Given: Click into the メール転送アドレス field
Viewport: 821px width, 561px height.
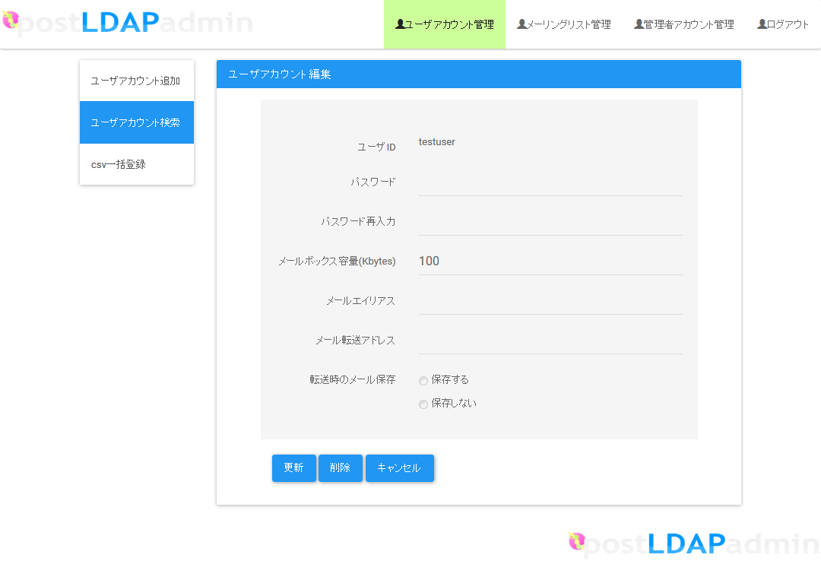Looking at the screenshot, I should 550,341.
